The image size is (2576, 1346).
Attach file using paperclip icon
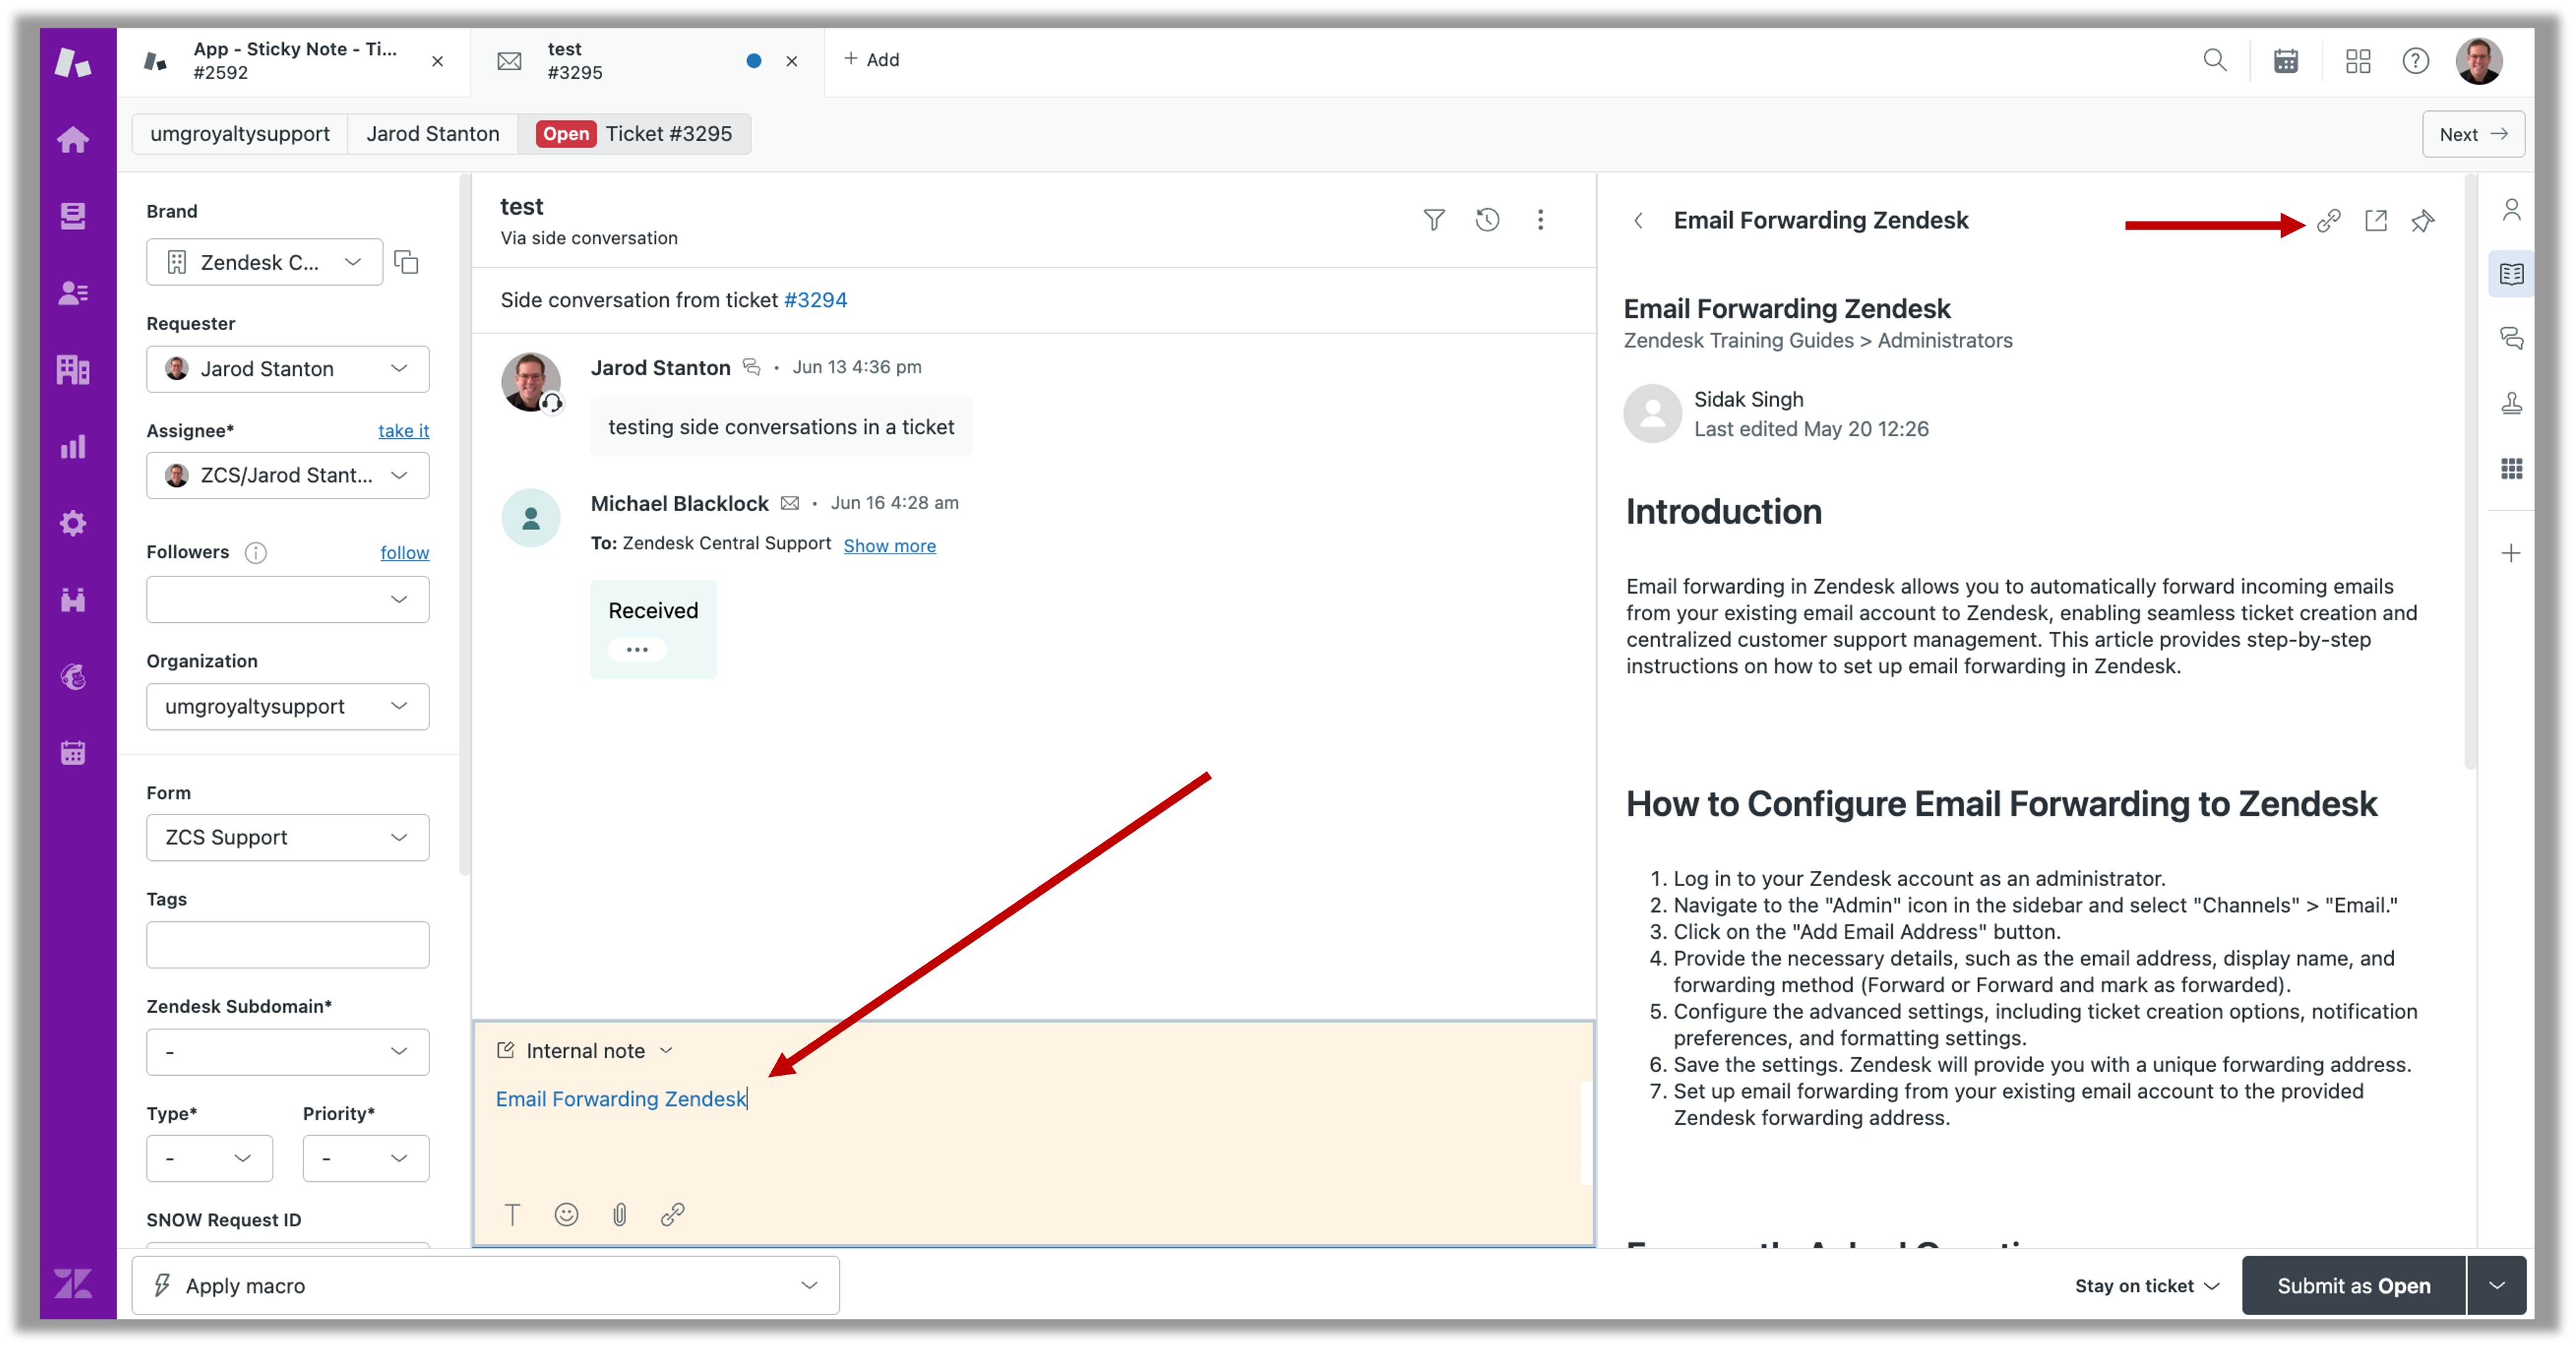tap(619, 1214)
